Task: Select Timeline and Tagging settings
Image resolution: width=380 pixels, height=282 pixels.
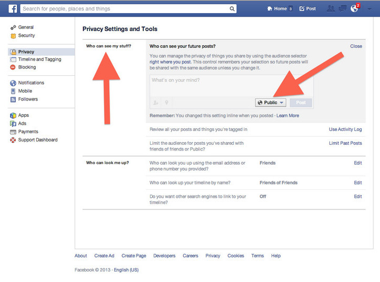Action: click(40, 59)
